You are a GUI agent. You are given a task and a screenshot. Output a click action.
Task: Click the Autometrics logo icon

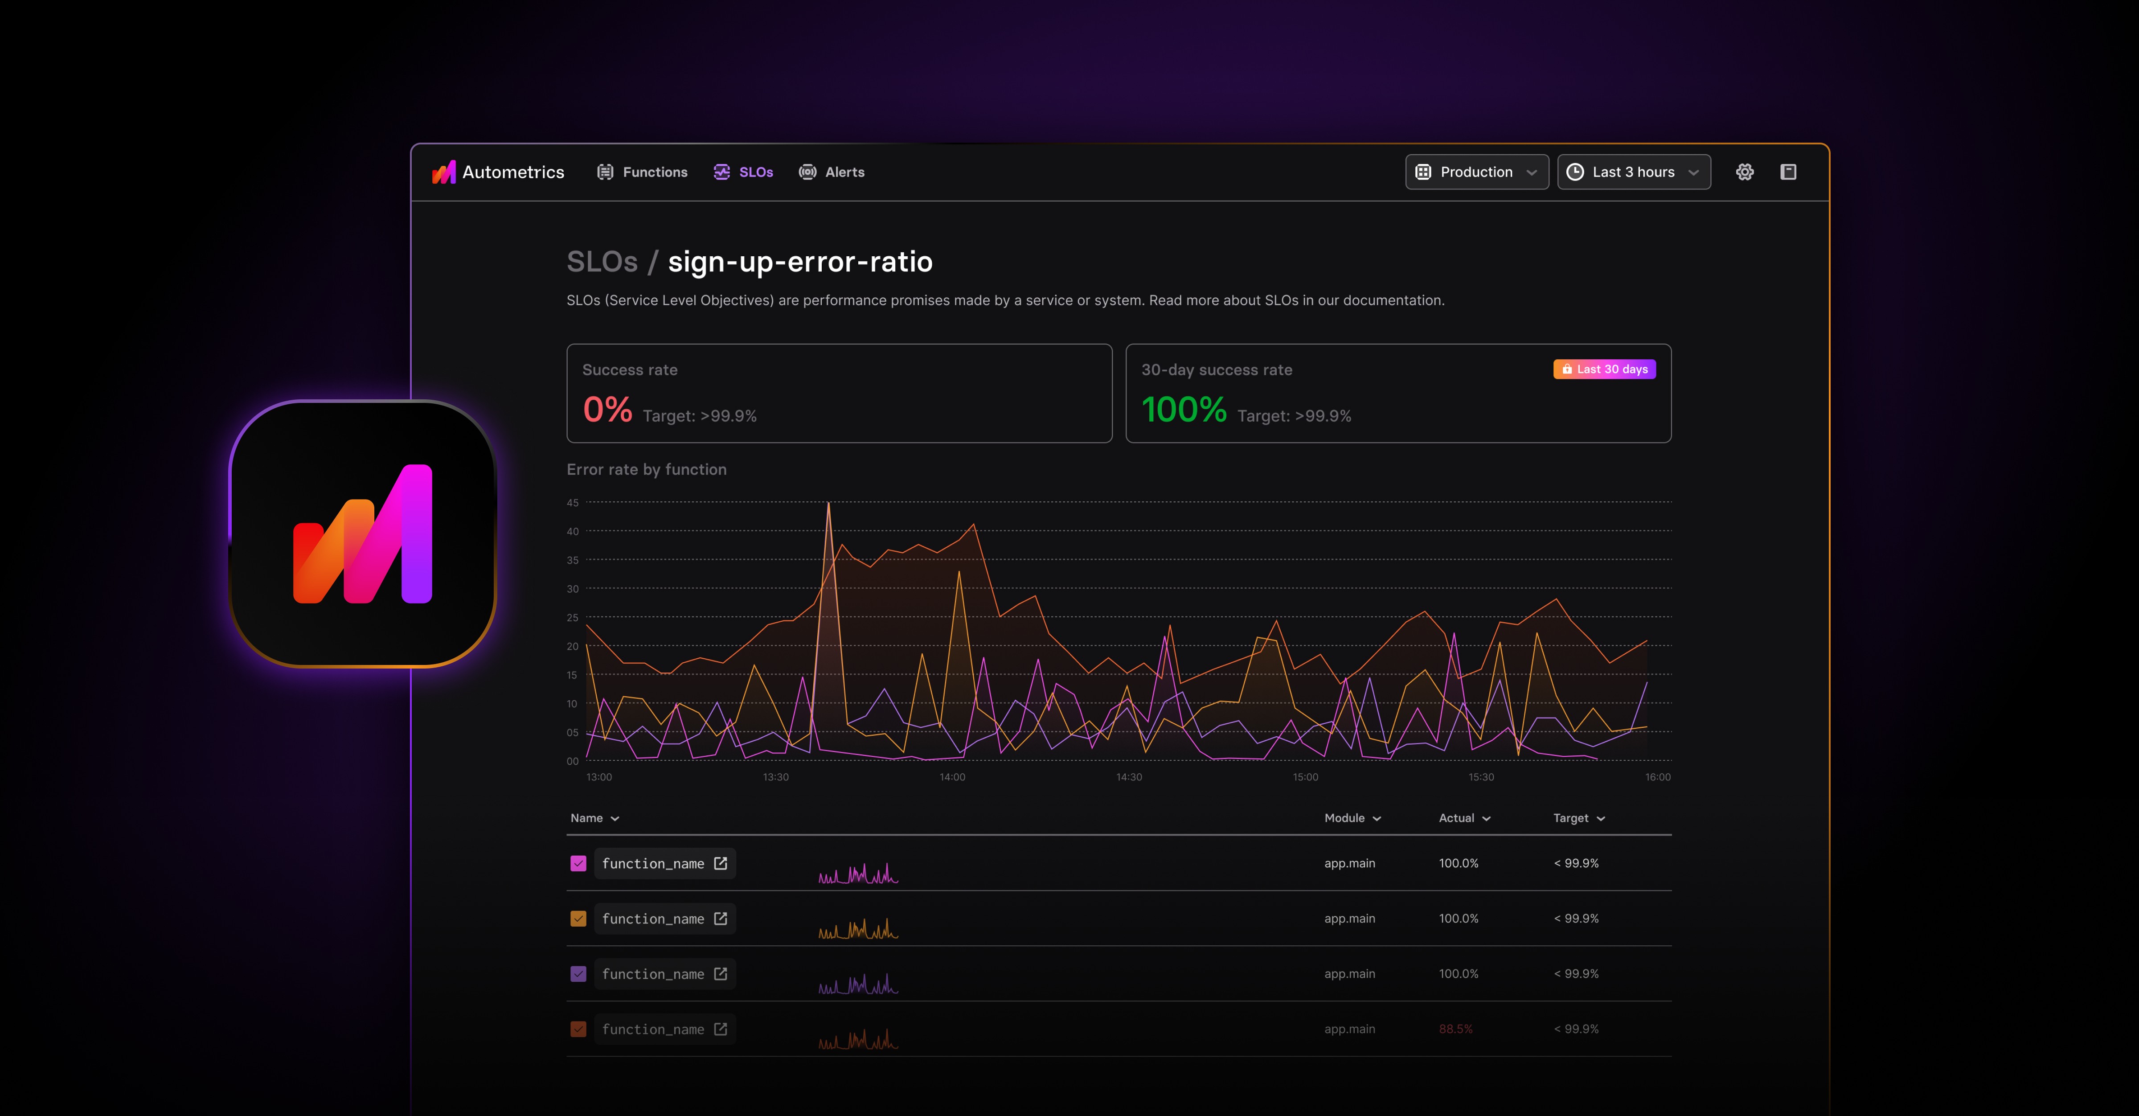(444, 172)
